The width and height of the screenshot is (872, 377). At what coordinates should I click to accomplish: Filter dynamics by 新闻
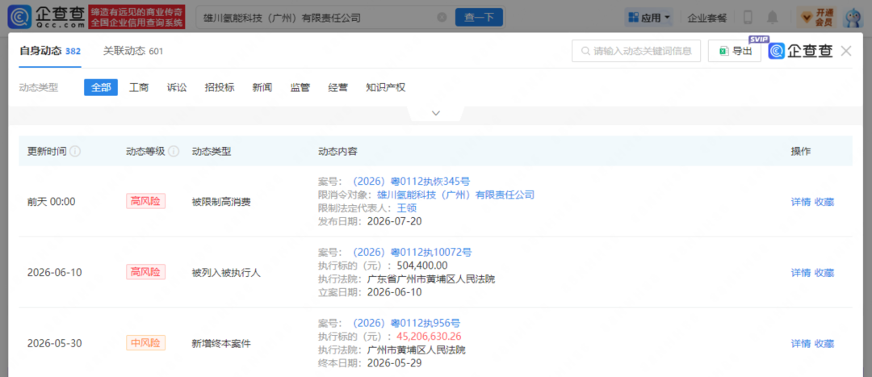click(x=262, y=87)
